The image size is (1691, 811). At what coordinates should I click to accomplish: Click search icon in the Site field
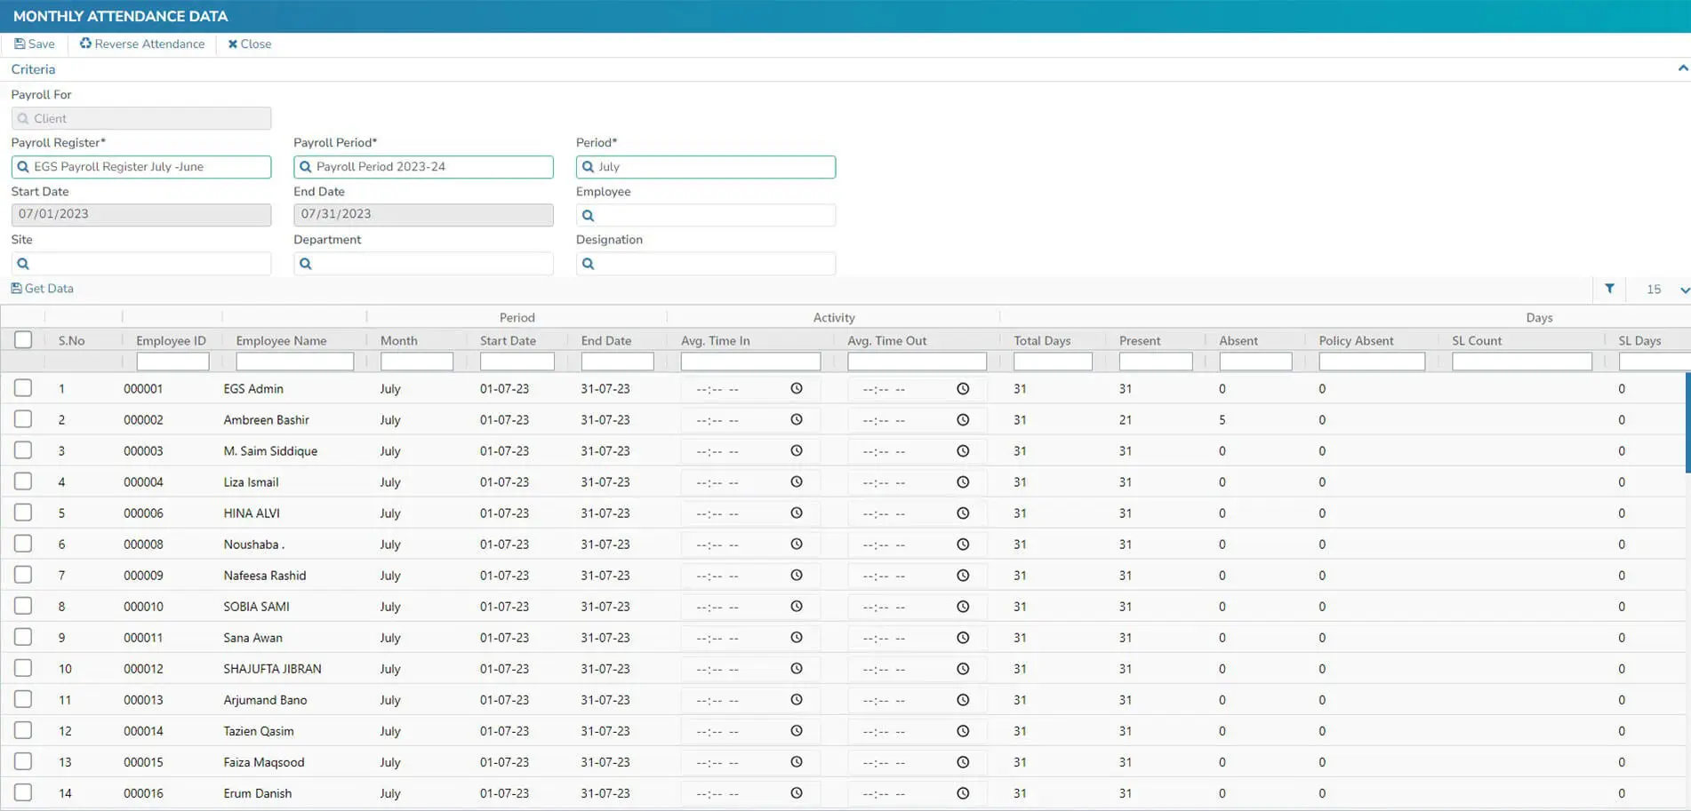pyautogui.click(x=23, y=264)
